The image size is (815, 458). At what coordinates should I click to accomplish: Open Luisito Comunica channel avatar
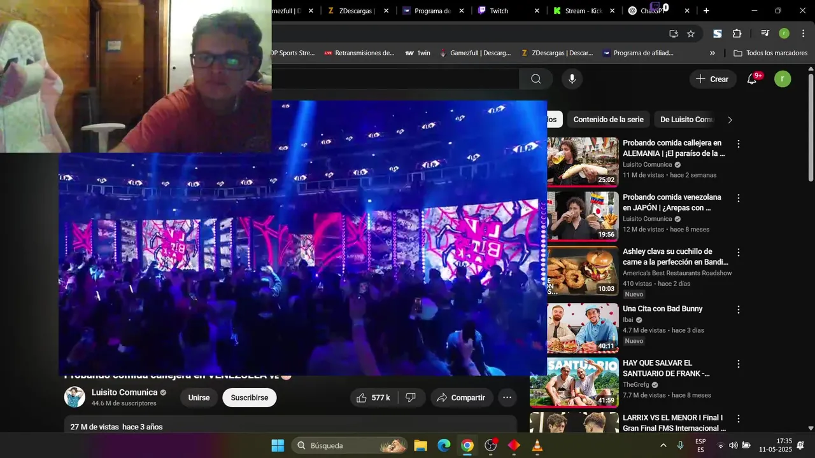[x=74, y=397]
